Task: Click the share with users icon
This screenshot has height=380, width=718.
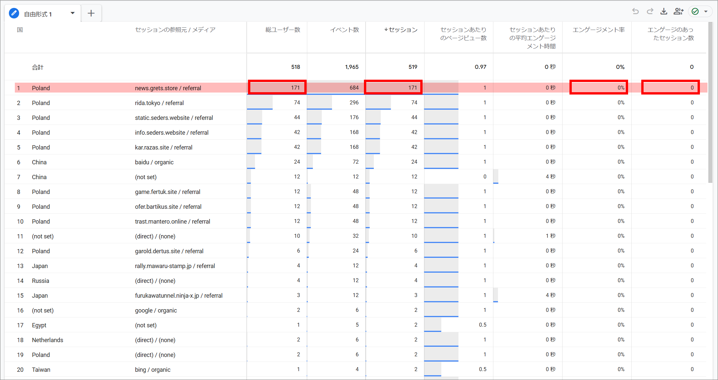Action: [x=678, y=12]
